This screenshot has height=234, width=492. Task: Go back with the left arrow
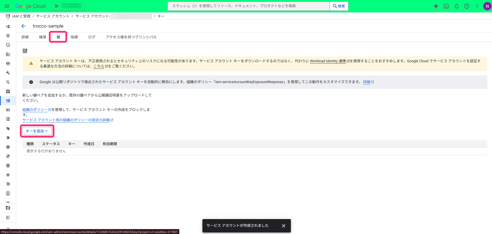(x=23, y=26)
